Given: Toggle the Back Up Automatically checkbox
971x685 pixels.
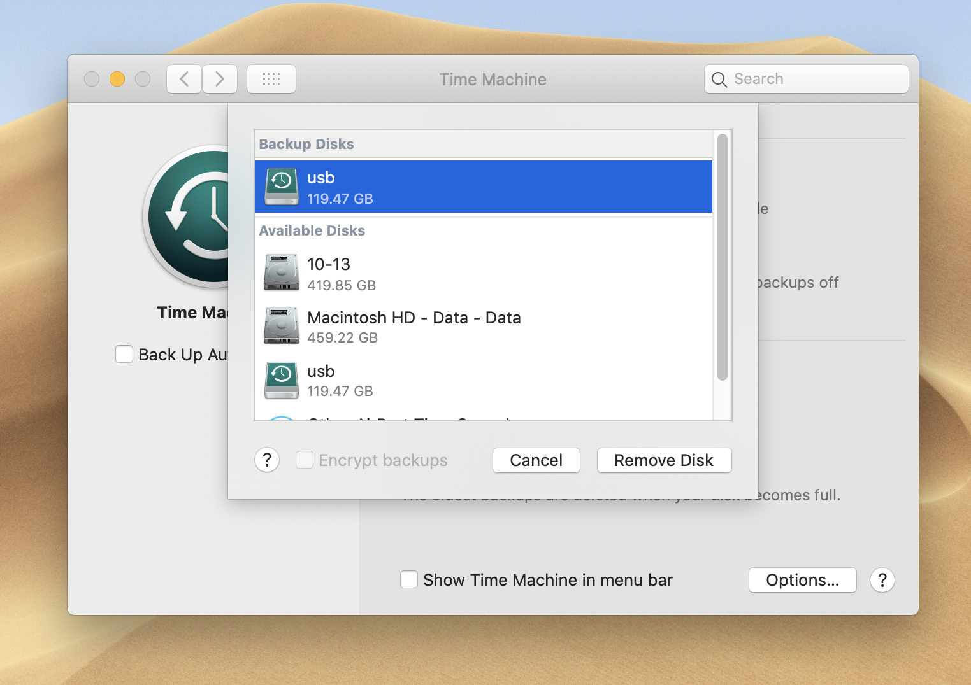Looking at the screenshot, I should (x=124, y=354).
